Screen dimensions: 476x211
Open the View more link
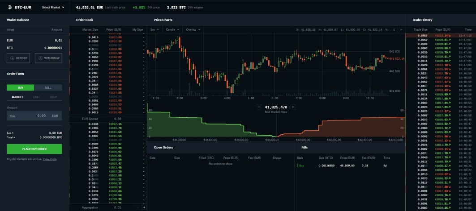pyautogui.click(x=50, y=159)
